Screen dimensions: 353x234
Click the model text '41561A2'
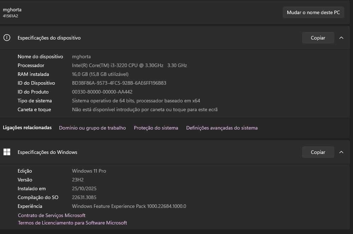click(10, 16)
